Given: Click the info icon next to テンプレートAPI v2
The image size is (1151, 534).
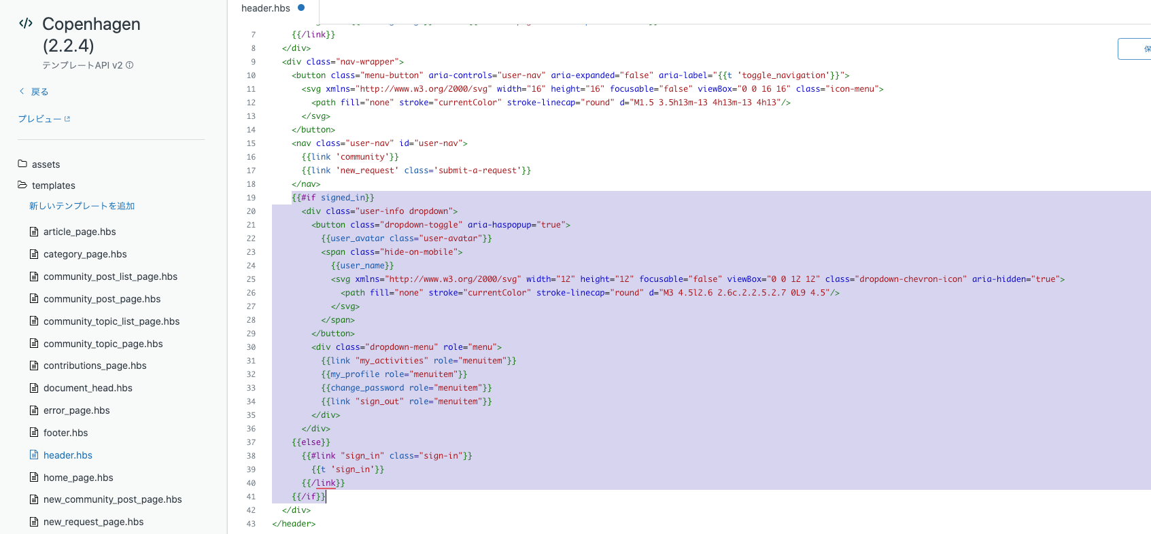Looking at the screenshot, I should pyautogui.click(x=130, y=65).
